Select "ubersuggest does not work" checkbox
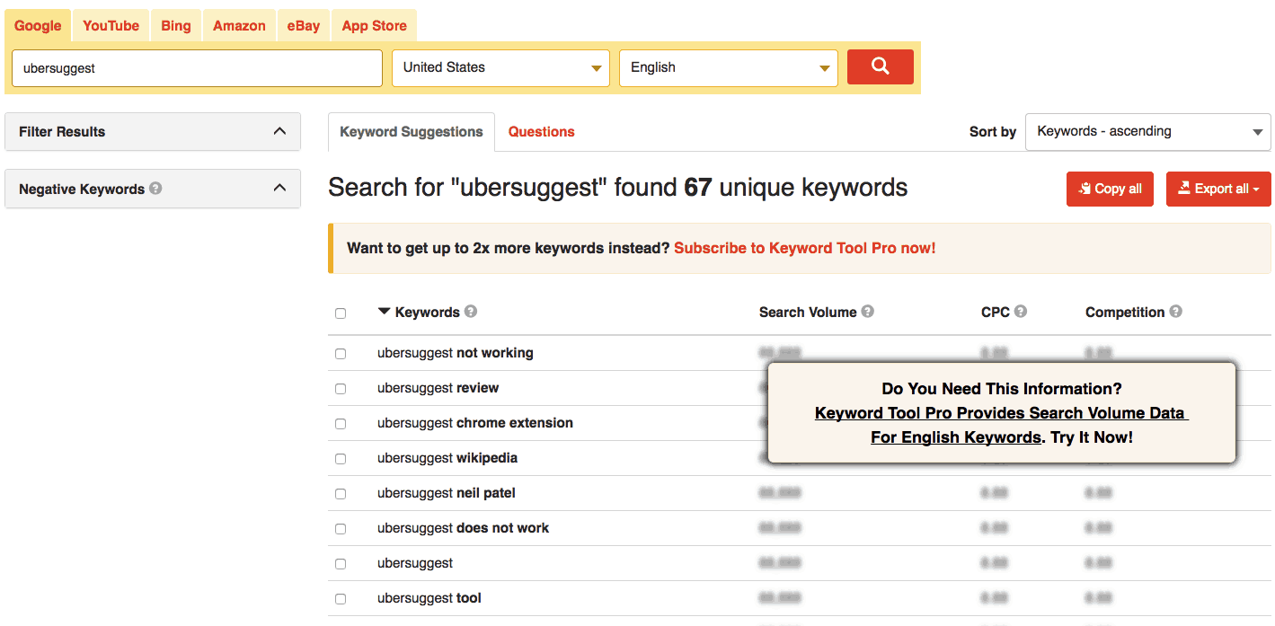The width and height of the screenshot is (1275, 626). point(341,529)
